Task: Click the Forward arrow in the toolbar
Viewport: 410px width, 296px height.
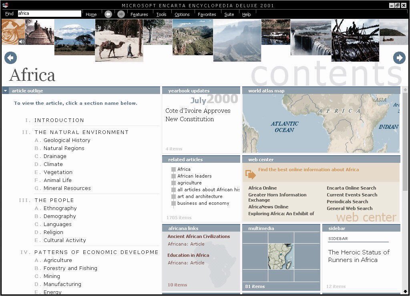Action: 121,14
